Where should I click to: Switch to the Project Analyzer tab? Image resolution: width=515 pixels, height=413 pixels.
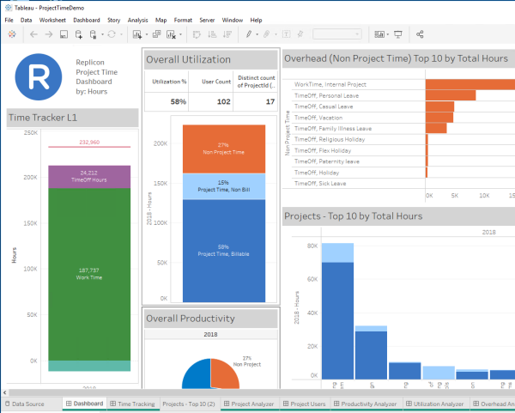point(251,403)
